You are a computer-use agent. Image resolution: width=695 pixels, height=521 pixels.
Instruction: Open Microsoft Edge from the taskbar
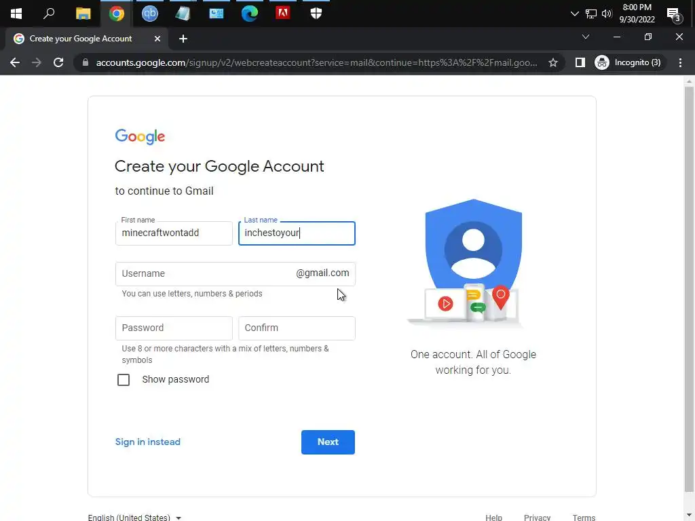(250, 14)
